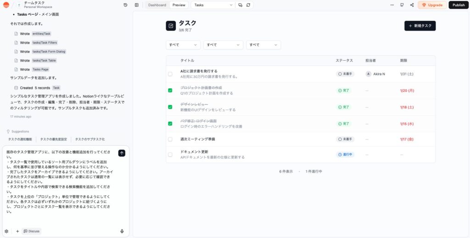Click the Publish button
The image size is (470, 238).
coord(458,5)
